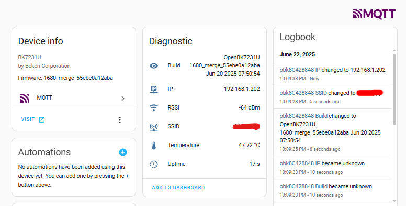Click the MQTT logo at top right
The width and height of the screenshot is (406, 206).
pos(374,14)
